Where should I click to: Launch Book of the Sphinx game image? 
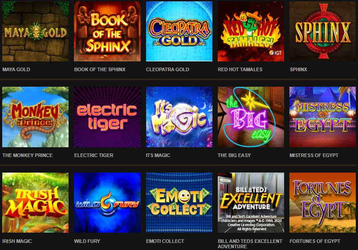pos(107,31)
